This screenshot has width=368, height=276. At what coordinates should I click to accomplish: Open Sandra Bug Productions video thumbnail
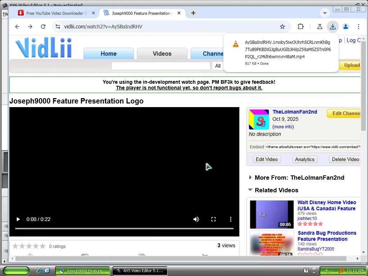(x=272, y=243)
